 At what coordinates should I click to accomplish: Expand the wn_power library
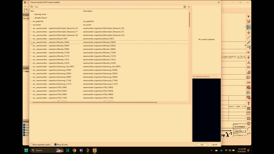[31, 25]
